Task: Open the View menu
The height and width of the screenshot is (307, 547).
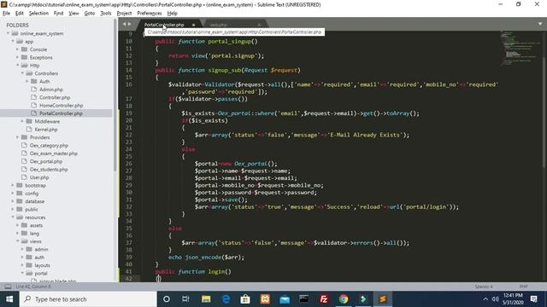Action: coord(74,14)
